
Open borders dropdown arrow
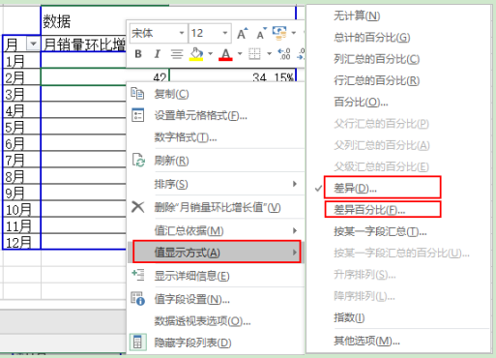point(269,53)
